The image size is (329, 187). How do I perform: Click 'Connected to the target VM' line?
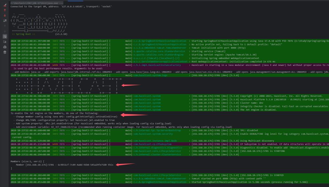click(x=61, y=7)
